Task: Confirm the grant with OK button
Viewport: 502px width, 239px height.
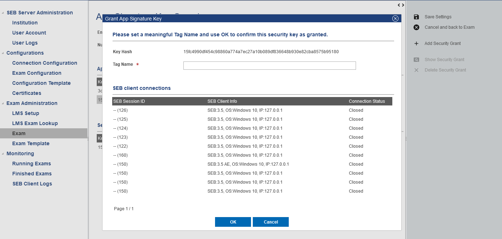Action: click(x=233, y=222)
